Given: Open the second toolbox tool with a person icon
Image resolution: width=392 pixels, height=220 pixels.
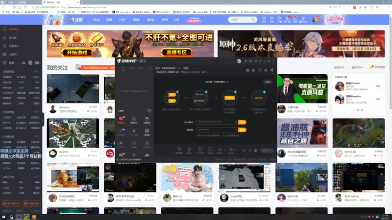Looking at the screenshot, I should (134, 120).
